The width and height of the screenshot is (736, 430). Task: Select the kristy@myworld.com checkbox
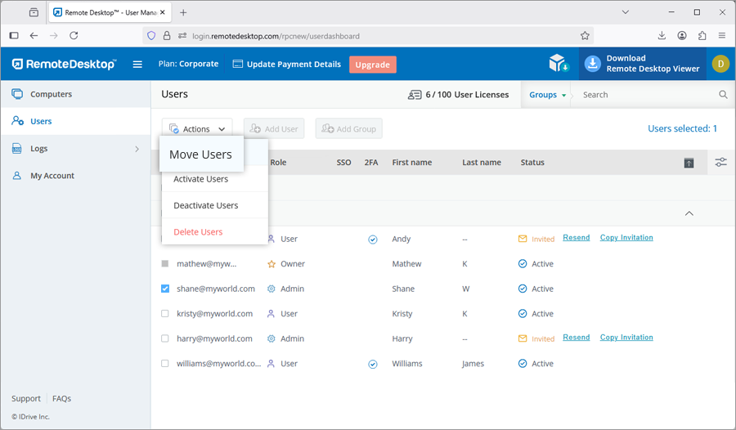point(165,314)
